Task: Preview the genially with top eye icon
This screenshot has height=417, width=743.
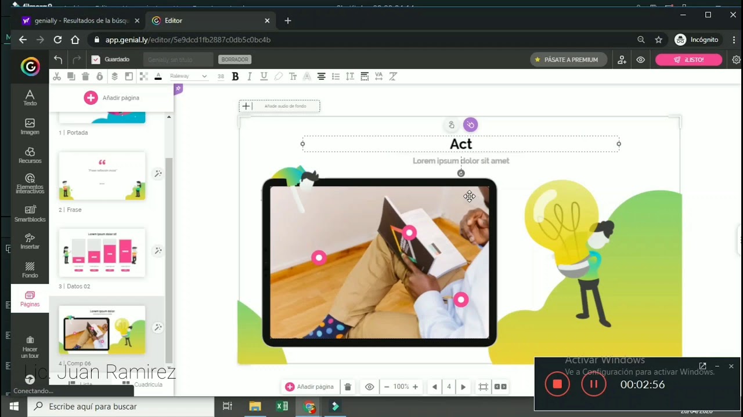Action: (641, 60)
